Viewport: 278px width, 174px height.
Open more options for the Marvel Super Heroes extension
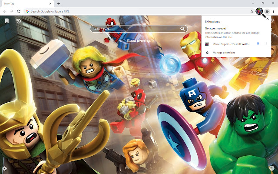(x=267, y=44)
